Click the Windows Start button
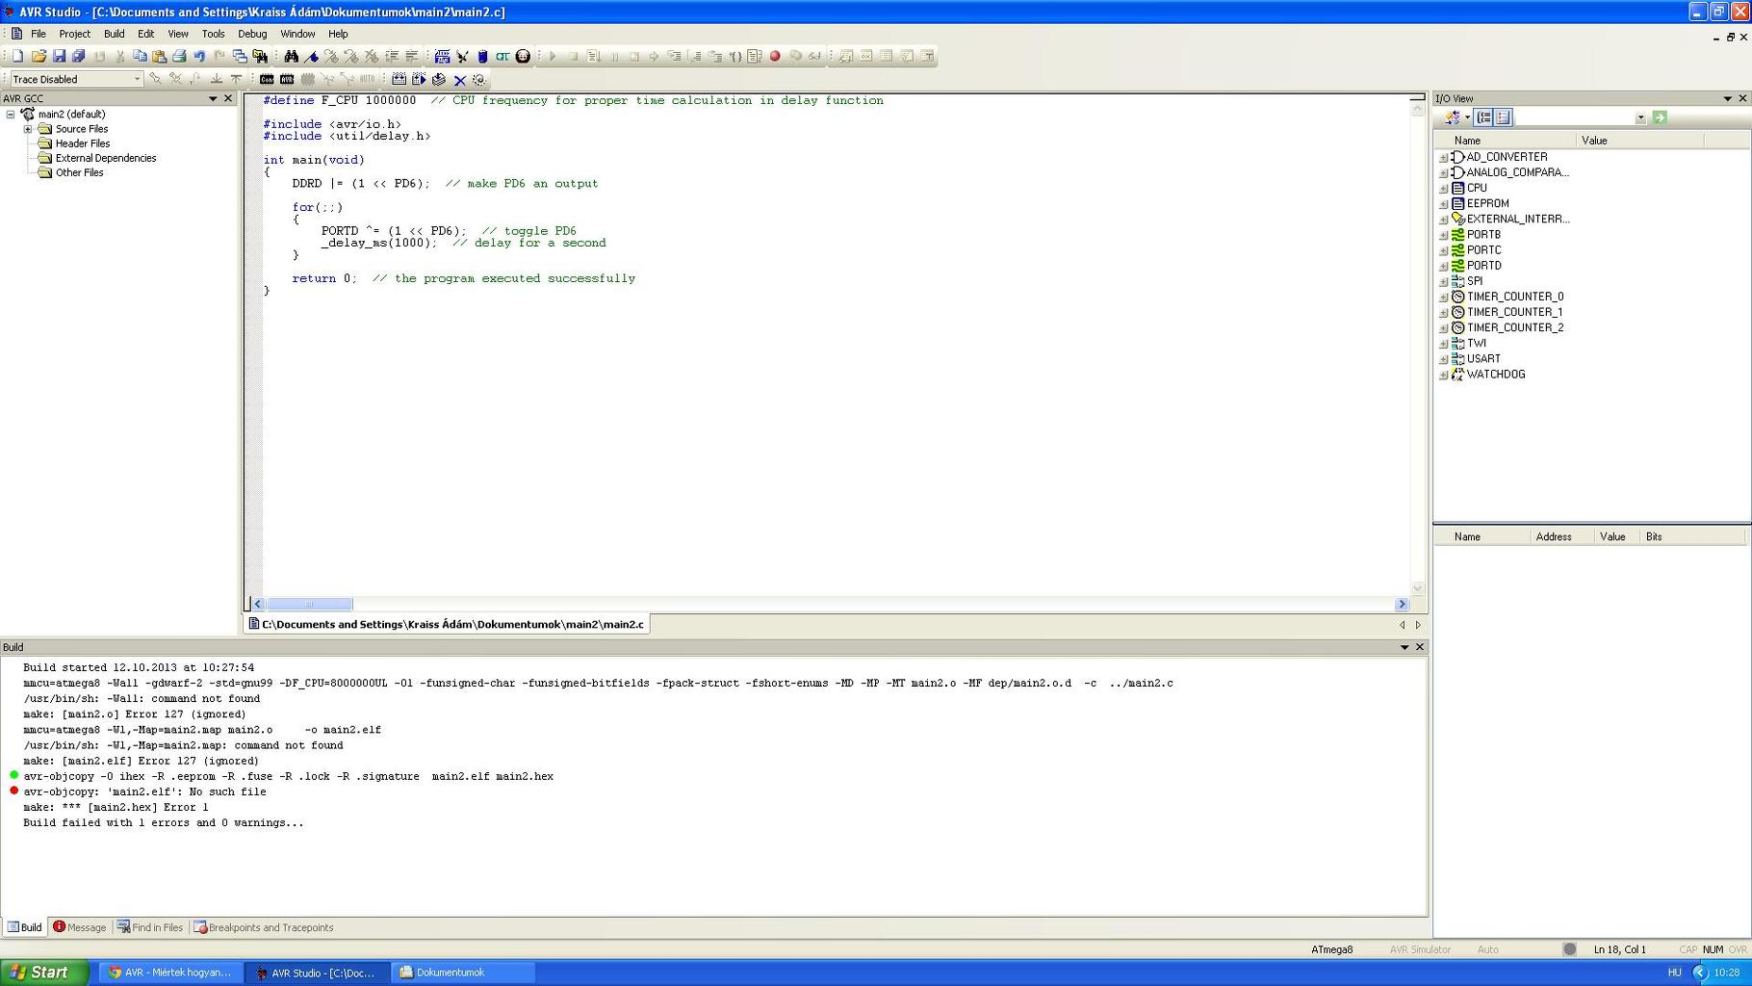The width and height of the screenshot is (1752, 986). [44, 973]
